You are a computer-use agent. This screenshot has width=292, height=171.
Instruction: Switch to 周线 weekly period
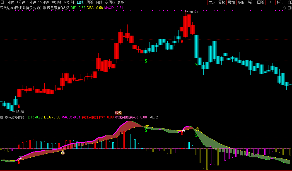point(90,2)
